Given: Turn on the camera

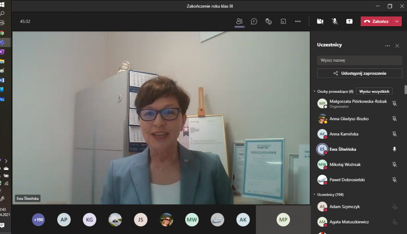Looking at the screenshot, I should (x=320, y=21).
